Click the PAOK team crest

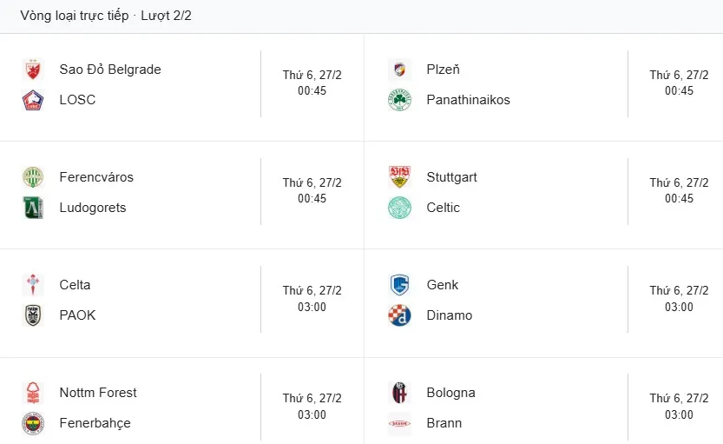point(33,315)
